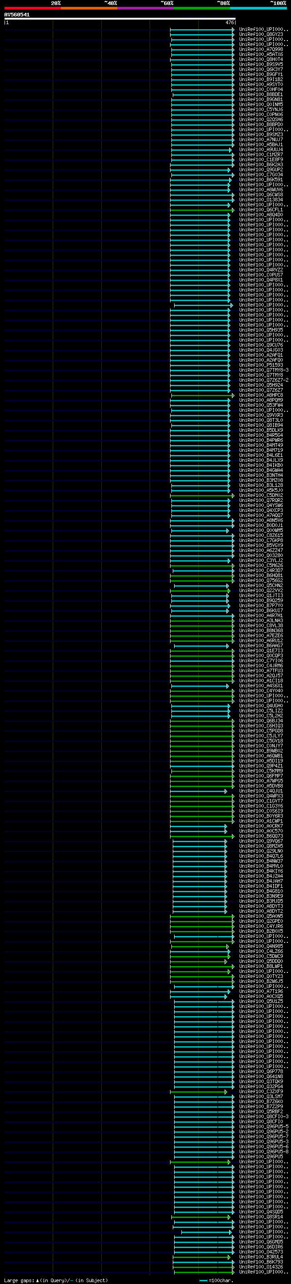Select the UniRef100_O13834 label
The image size is (291, 1284).
pos(261,200)
